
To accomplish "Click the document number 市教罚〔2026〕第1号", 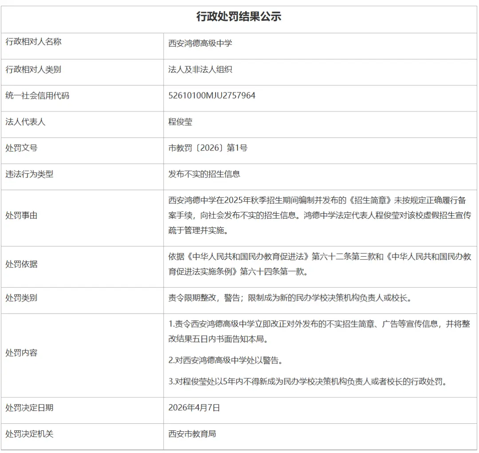I will coord(208,148).
